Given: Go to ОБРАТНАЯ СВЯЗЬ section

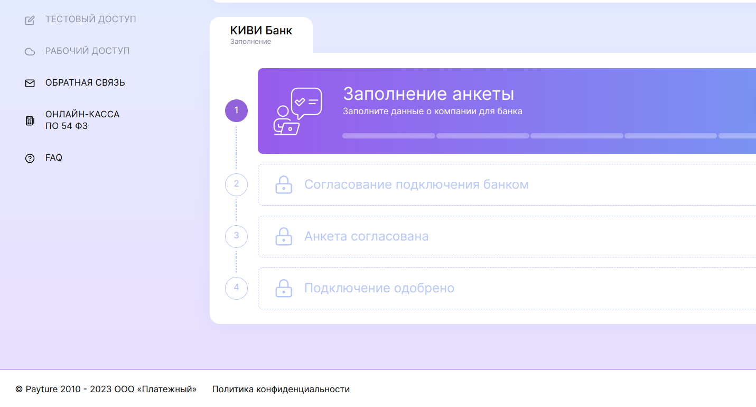Looking at the screenshot, I should pyautogui.click(x=85, y=83).
